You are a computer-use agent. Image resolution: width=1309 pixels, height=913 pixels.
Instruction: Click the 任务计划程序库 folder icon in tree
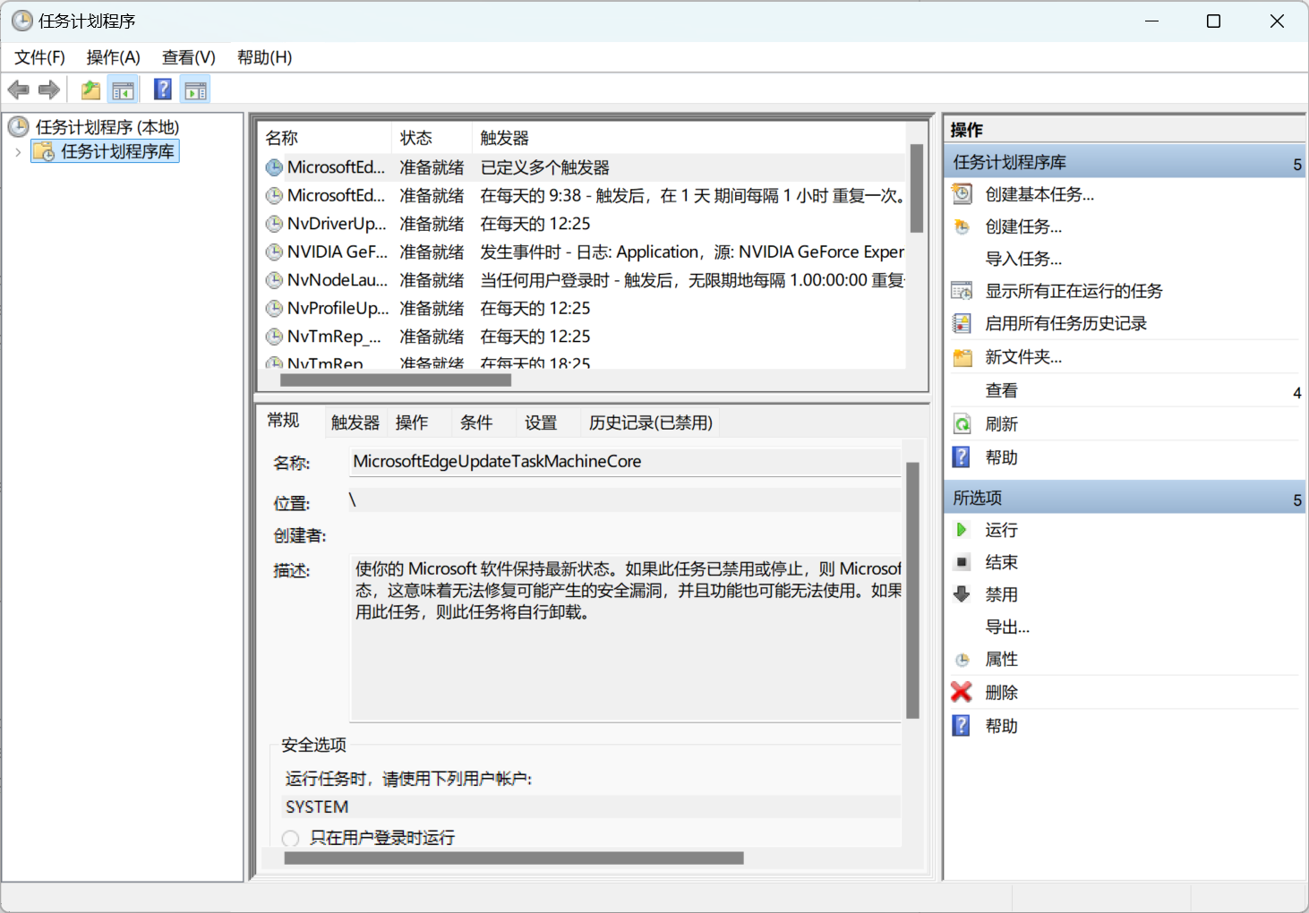43,151
